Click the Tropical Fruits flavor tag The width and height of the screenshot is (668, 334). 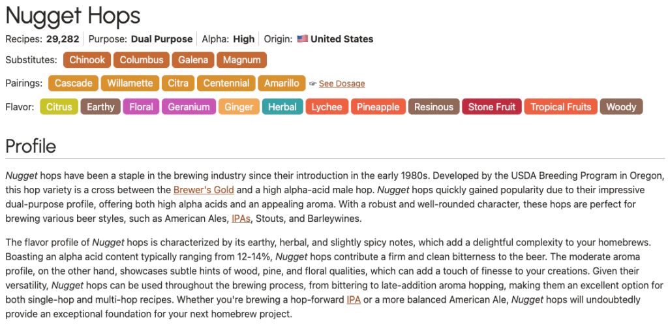point(560,107)
